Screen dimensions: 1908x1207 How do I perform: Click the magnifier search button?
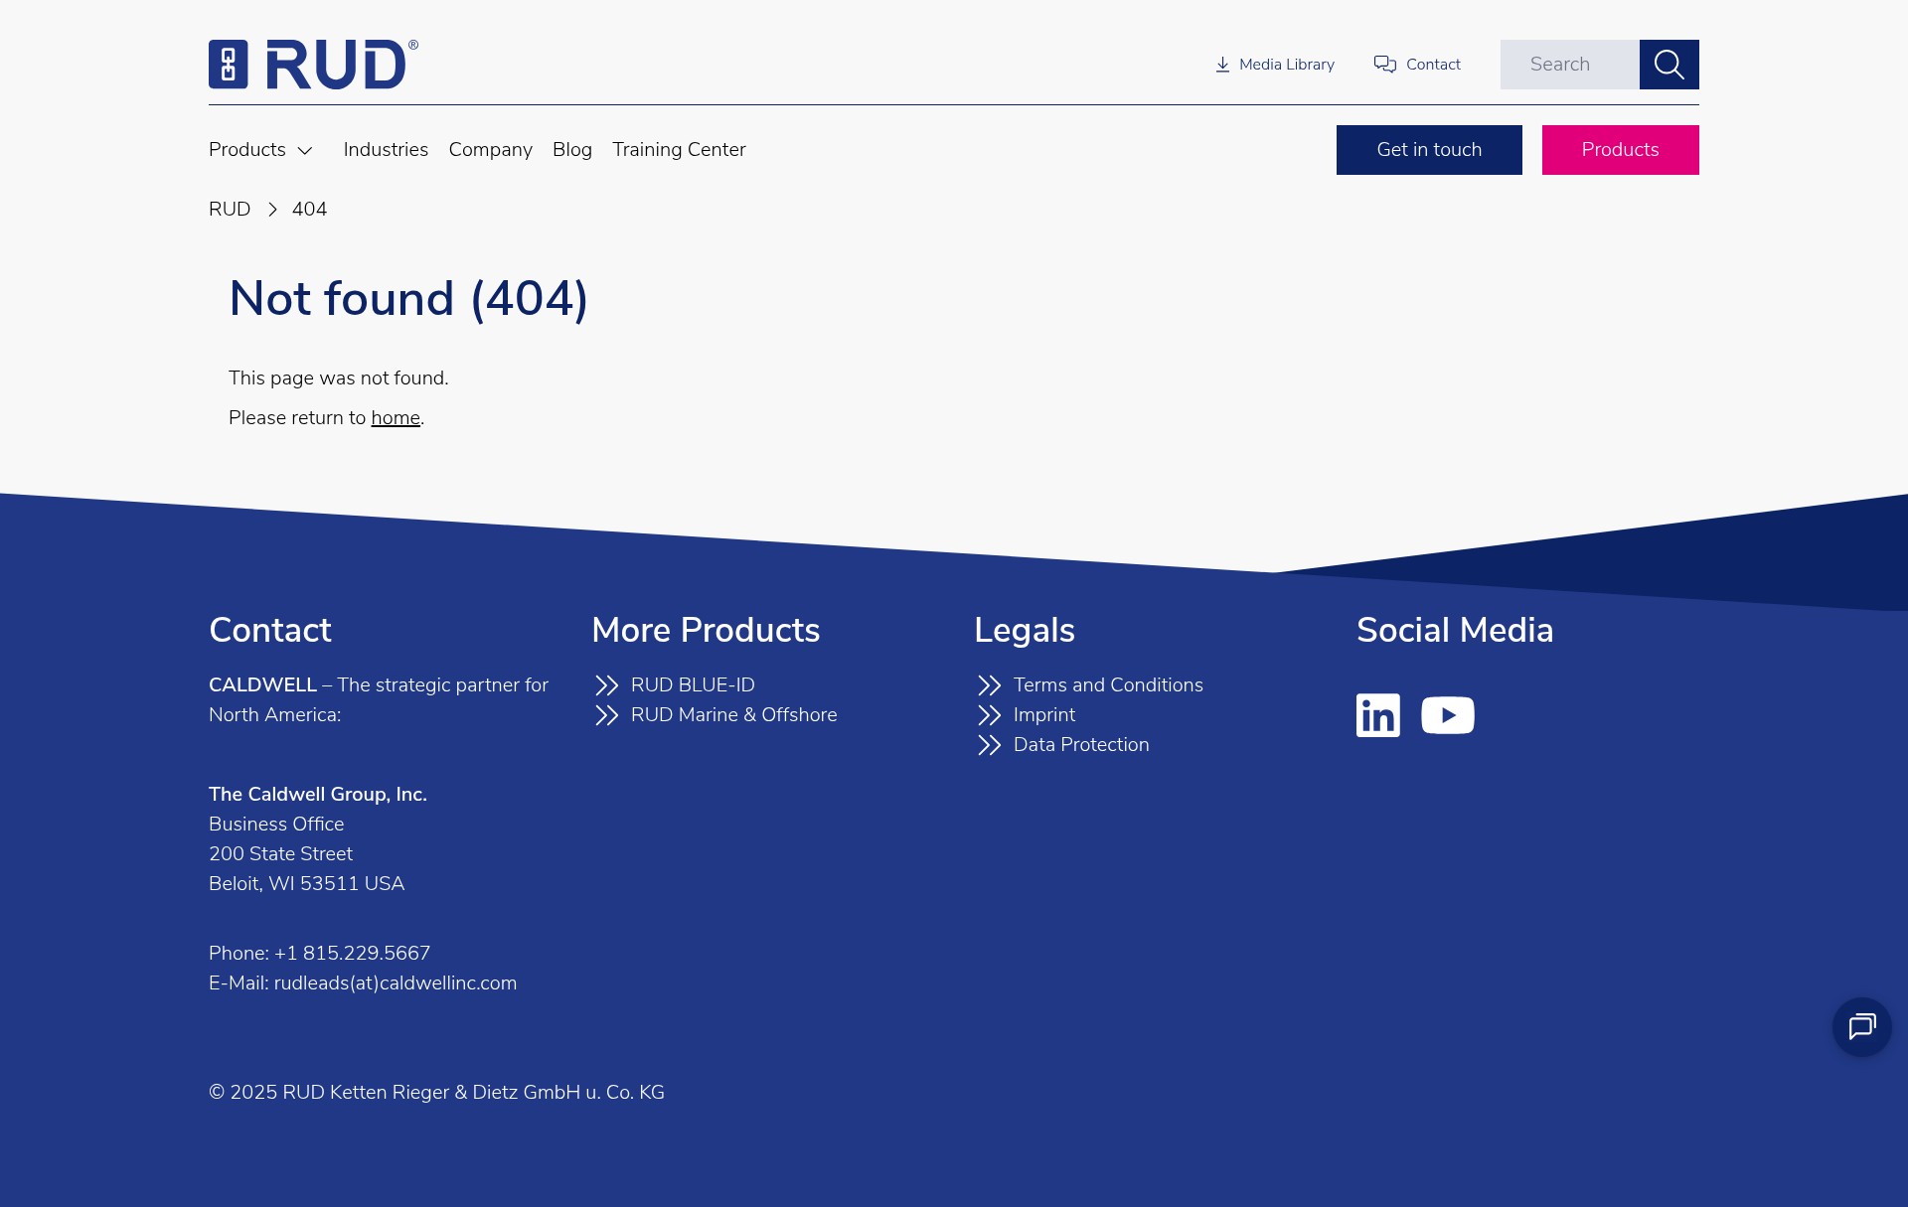[x=1669, y=65]
